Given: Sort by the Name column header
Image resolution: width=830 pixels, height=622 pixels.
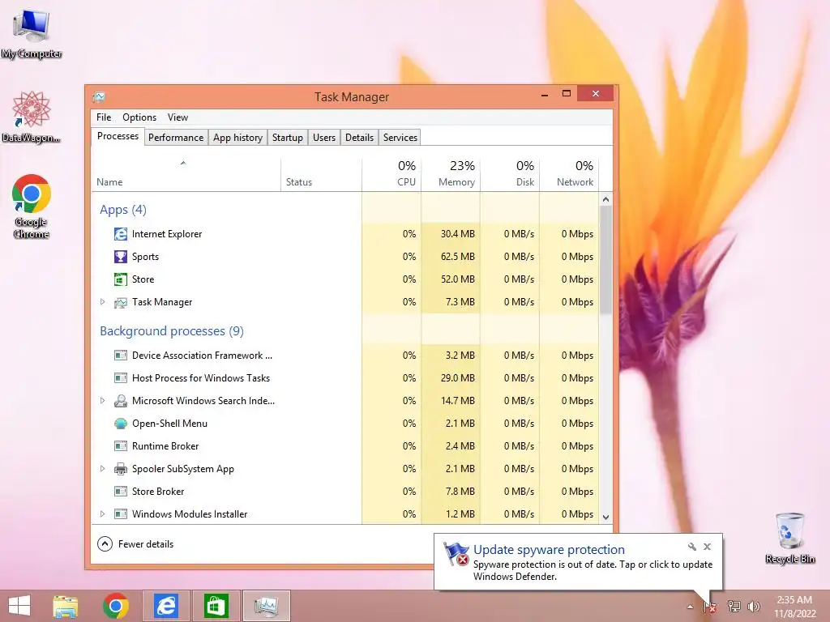Looking at the screenshot, I should click(186, 175).
